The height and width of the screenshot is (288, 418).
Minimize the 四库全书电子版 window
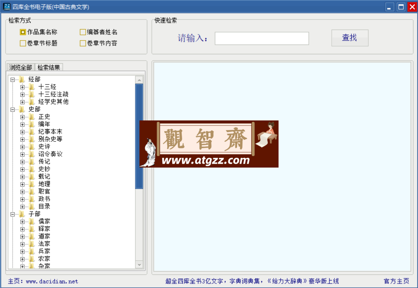point(390,7)
